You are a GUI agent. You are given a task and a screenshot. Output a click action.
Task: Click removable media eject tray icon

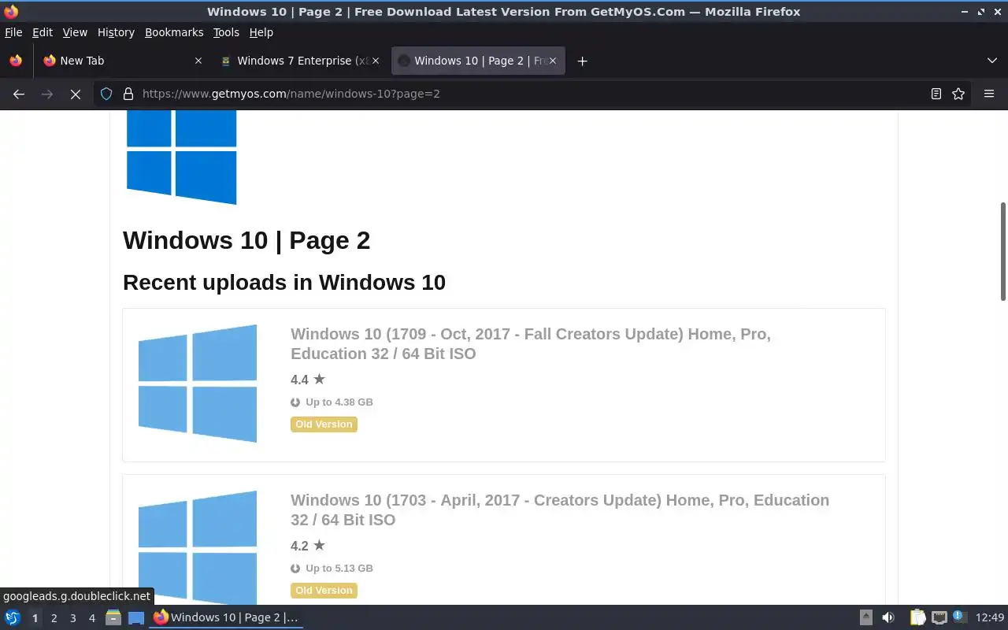865,617
